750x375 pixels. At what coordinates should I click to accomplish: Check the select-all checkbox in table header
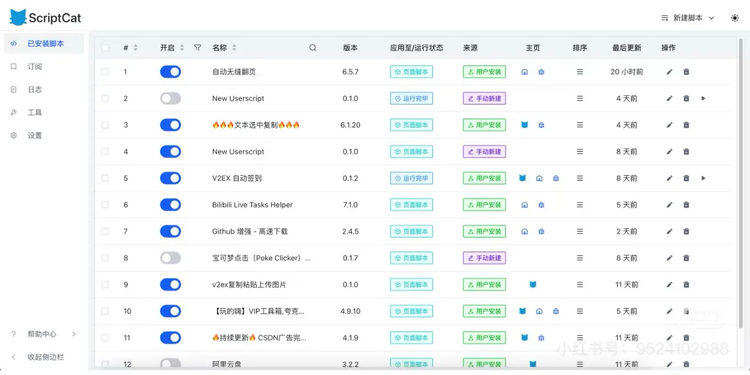[105, 47]
